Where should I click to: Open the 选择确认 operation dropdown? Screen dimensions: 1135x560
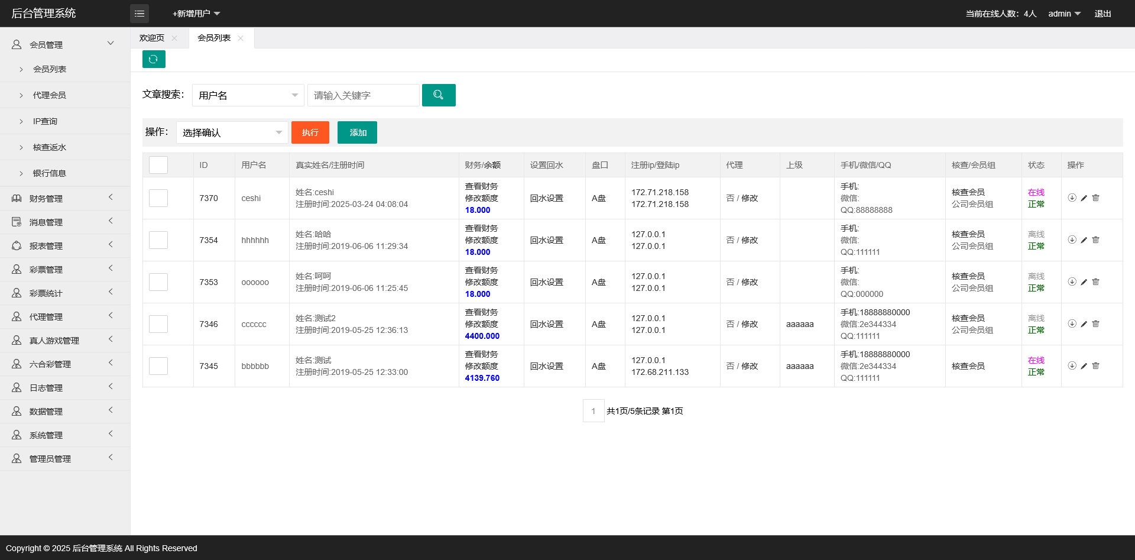[232, 132]
